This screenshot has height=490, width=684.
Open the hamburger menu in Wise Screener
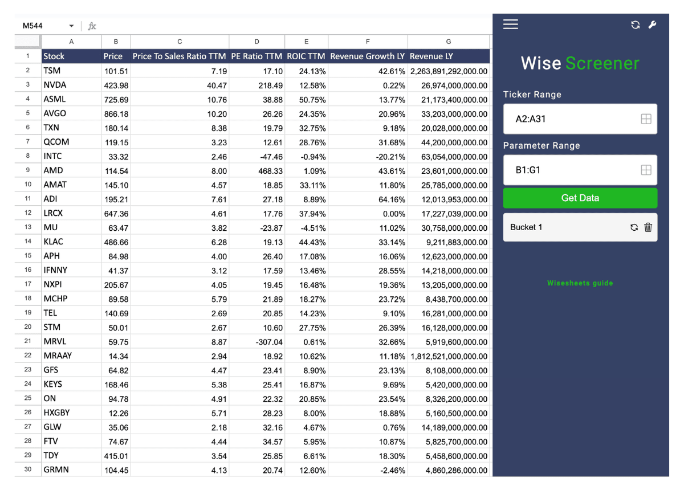510,24
